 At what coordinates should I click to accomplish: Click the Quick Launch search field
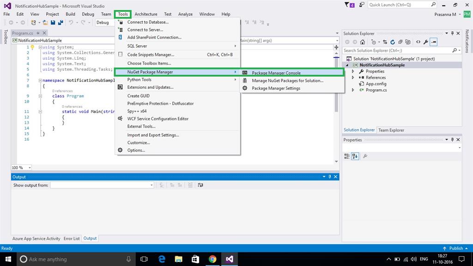click(x=402, y=5)
